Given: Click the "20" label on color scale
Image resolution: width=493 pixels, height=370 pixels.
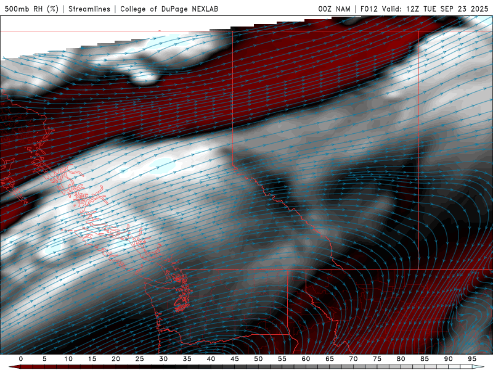Looking at the screenshot, I should pos(116,359).
